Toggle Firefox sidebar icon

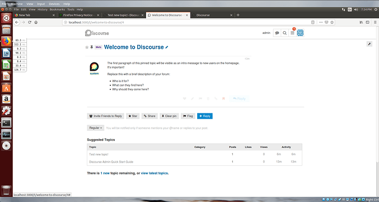(367, 22)
